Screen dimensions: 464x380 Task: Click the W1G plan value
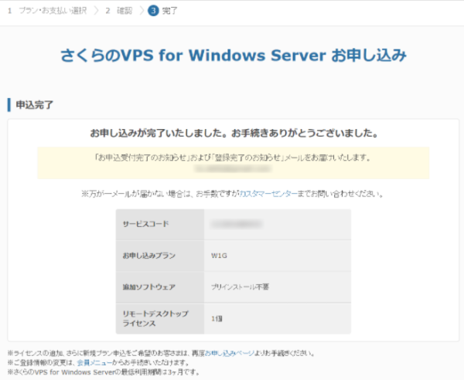pyautogui.click(x=219, y=256)
